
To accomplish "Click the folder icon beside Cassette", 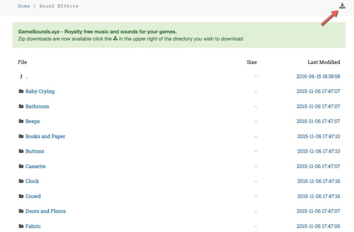I will click(x=21, y=166).
